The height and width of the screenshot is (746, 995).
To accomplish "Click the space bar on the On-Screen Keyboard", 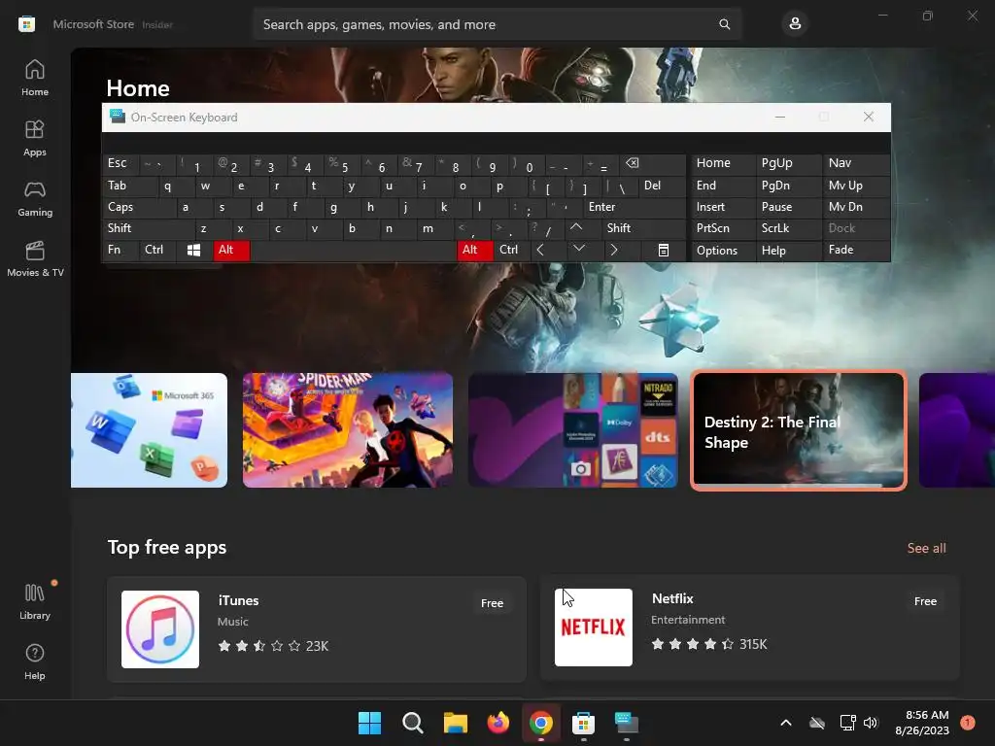I will tap(354, 250).
